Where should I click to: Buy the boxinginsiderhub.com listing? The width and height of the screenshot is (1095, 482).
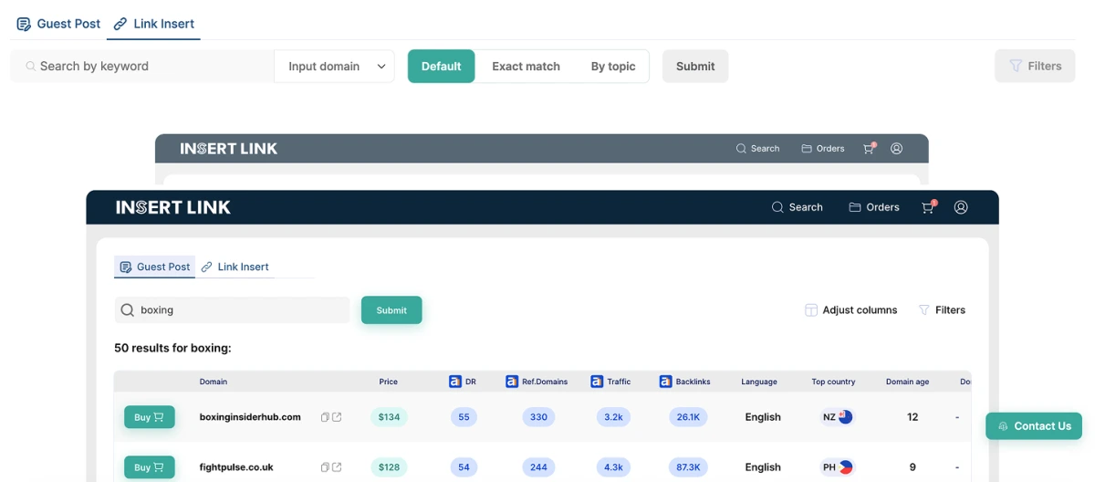click(149, 417)
